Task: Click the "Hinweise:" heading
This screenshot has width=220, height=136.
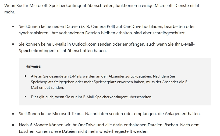Action: (33, 66)
